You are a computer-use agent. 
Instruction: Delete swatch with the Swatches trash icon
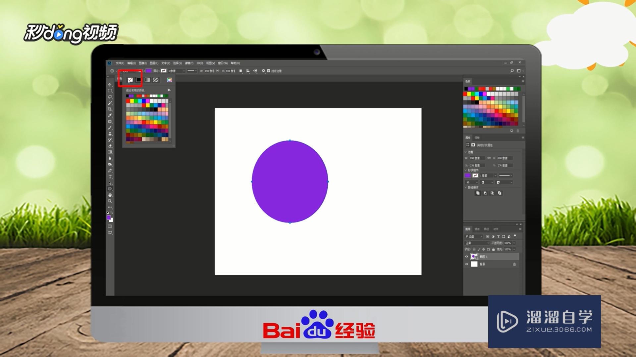pyautogui.click(x=518, y=131)
